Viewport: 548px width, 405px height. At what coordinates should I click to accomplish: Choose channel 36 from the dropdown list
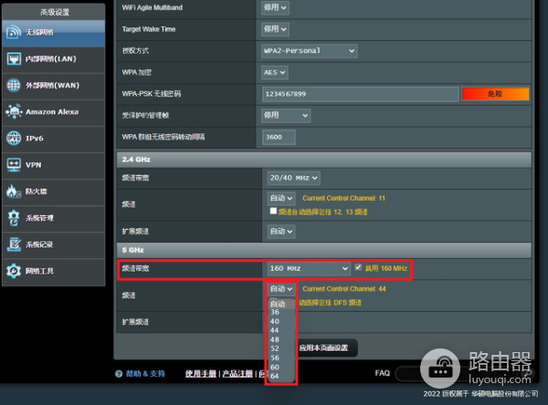275,312
